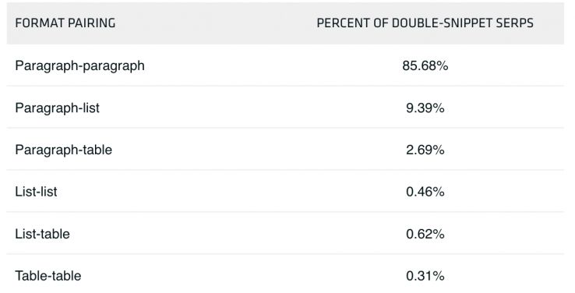This screenshot has height=293, width=575.
Task: Select the List-table row label
Action: coord(42,234)
